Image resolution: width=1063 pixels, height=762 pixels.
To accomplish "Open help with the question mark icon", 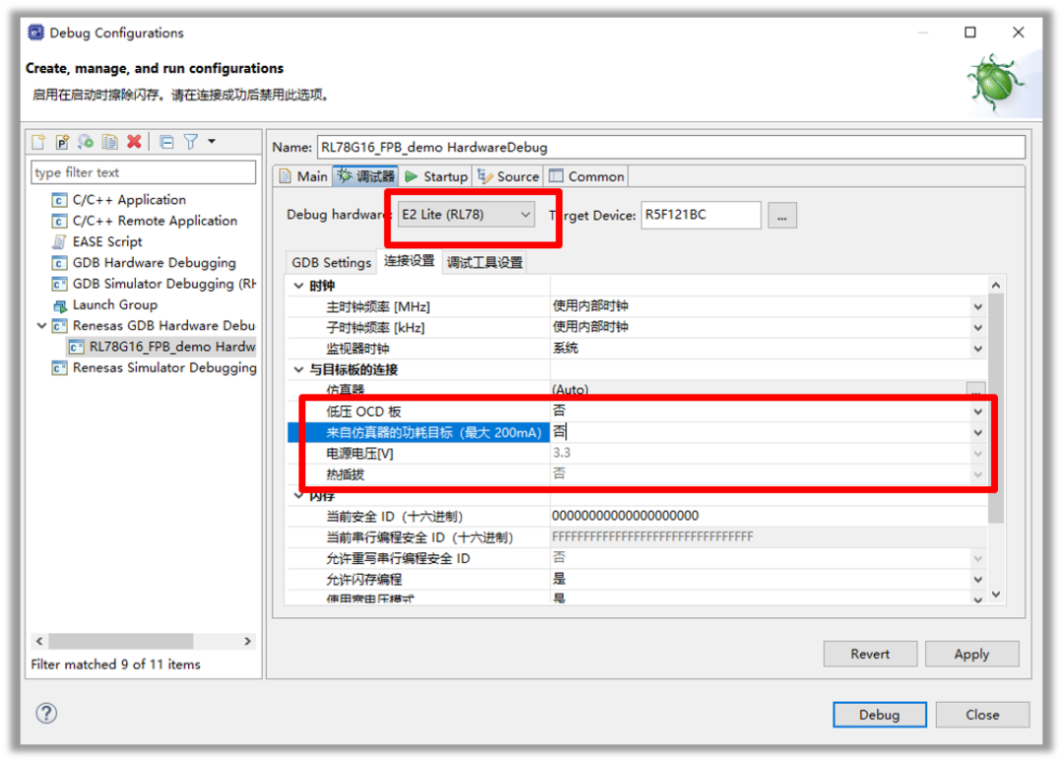I will [x=46, y=713].
